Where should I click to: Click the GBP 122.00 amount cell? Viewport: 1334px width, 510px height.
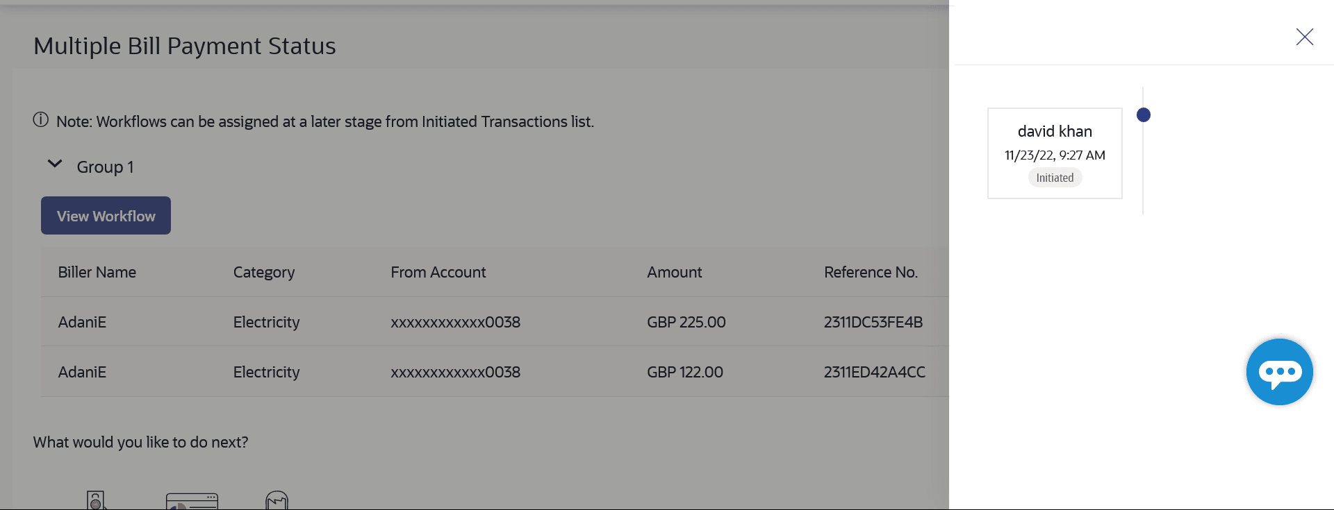click(x=684, y=372)
